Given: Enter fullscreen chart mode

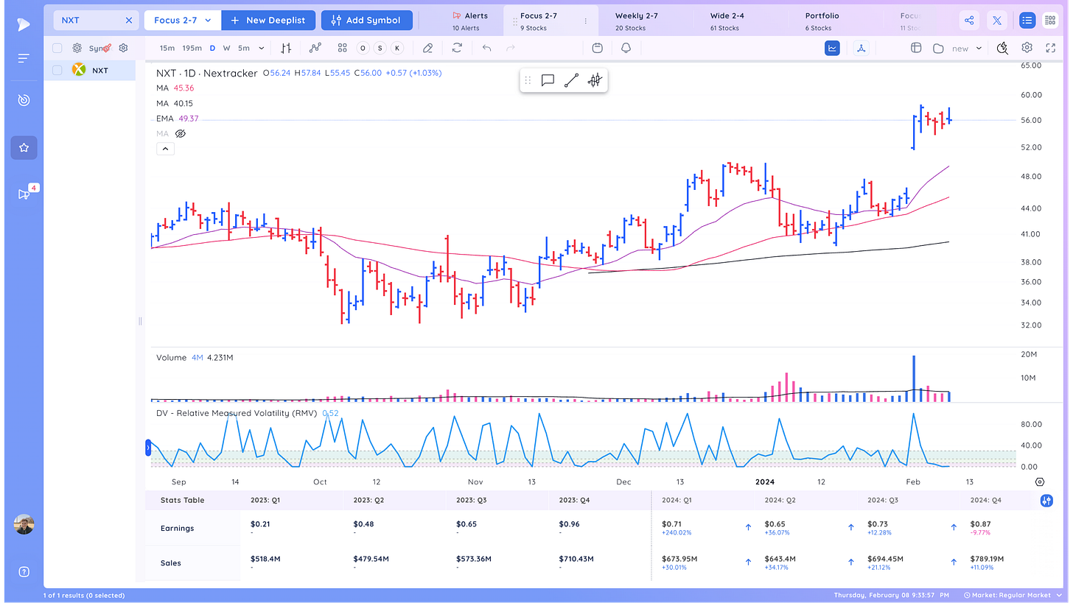Looking at the screenshot, I should pyautogui.click(x=1051, y=48).
